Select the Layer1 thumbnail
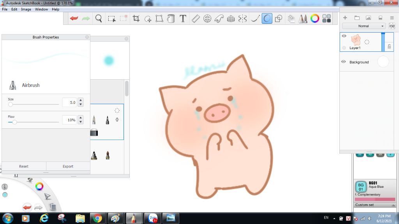The height and width of the screenshot is (224, 399). point(356,40)
